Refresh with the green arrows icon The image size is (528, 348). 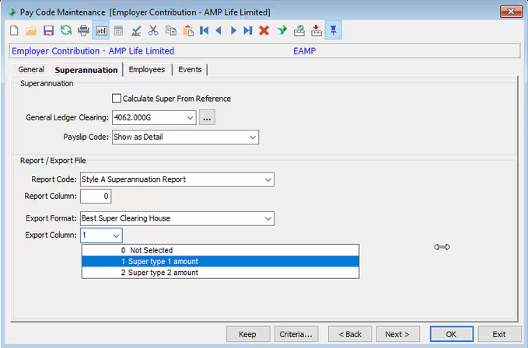click(66, 30)
